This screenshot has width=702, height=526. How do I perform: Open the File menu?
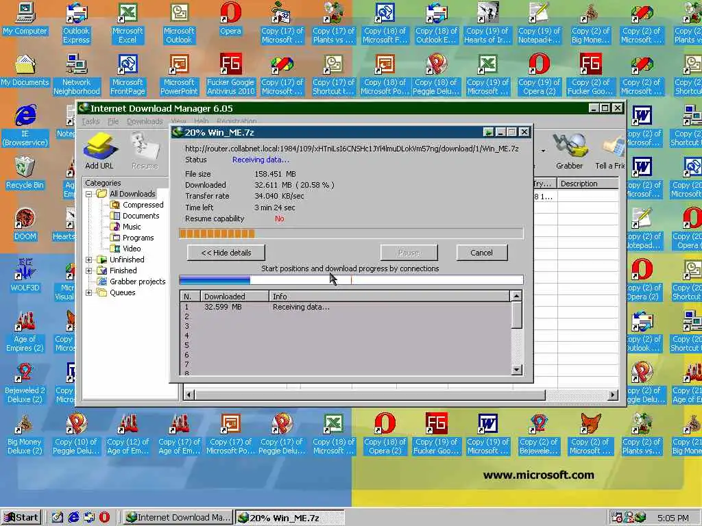[x=113, y=121]
